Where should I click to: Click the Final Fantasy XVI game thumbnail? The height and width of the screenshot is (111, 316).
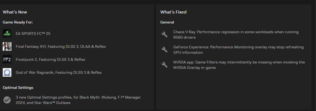point(7,46)
